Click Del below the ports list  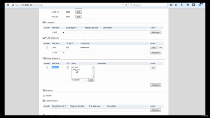tap(91, 80)
